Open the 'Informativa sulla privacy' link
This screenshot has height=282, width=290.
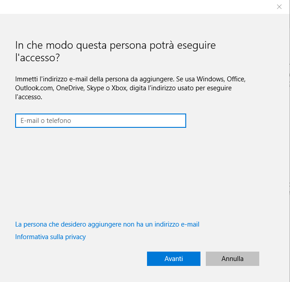pos(50,237)
